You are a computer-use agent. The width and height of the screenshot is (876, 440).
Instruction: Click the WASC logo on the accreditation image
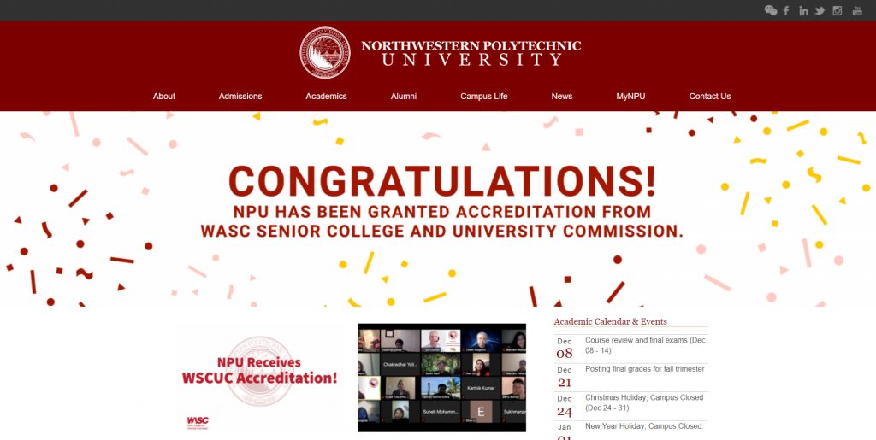pyautogui.click(x=198, y=422)
